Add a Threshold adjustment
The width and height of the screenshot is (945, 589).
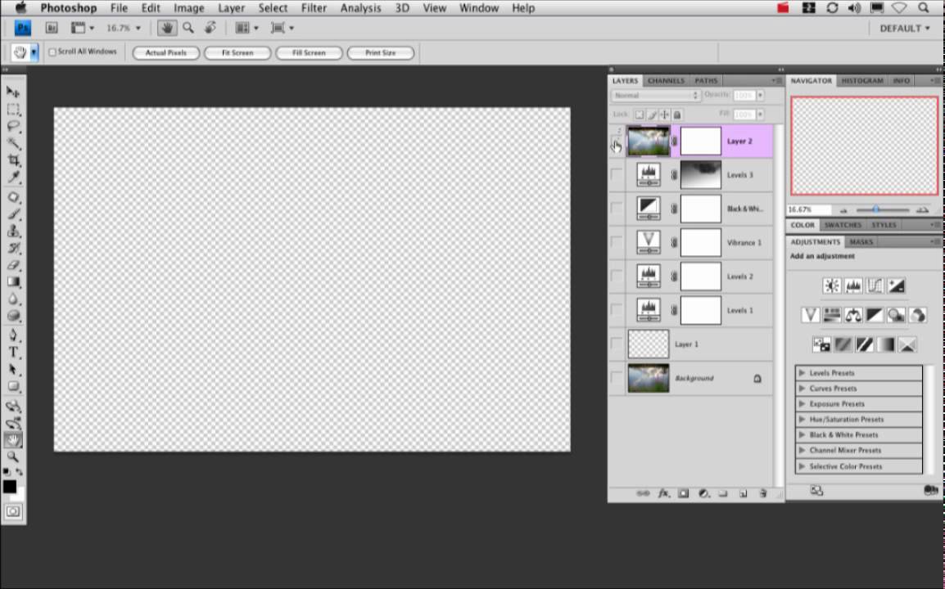(x=864, y=344)
